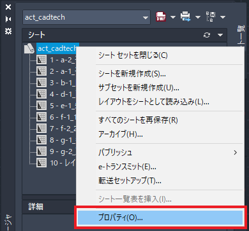Click the シート panel title

(x=36, y=35)
